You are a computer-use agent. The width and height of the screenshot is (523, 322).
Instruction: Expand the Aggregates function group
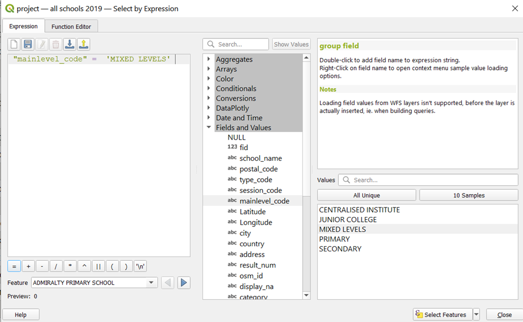209,60
